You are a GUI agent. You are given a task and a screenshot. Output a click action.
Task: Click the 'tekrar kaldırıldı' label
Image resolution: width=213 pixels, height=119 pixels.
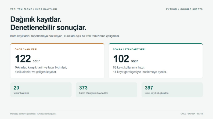(x=21, y=93)
